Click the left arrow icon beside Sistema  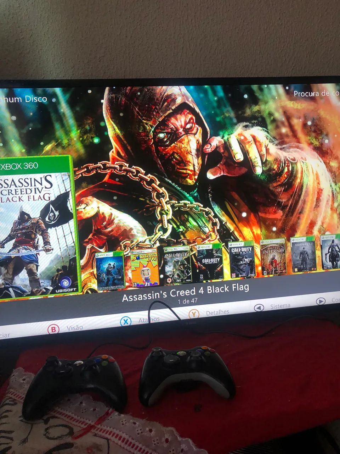click(259, 308)
